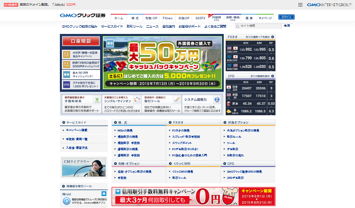Click the EUR/JPY flag icons
This screenshot has height=208, width=355.
click(232, 57)
